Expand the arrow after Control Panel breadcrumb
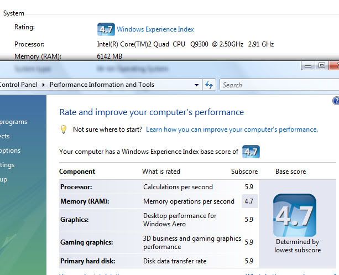Image resolution: width=339 pixels, height=275 pixels. pyautogui.click(x=45, y=85)
